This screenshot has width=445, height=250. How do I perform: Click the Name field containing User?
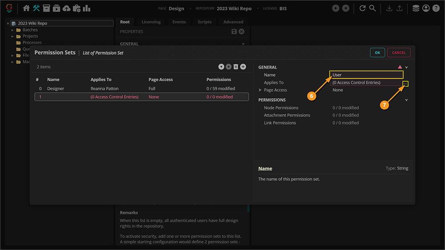point(366,75)
